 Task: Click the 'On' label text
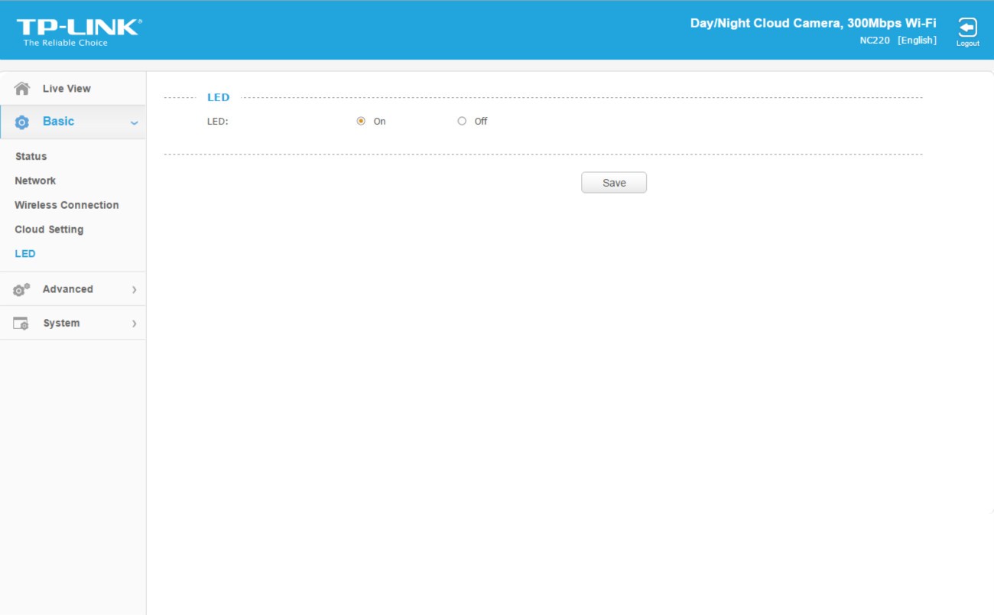(379, 122)
